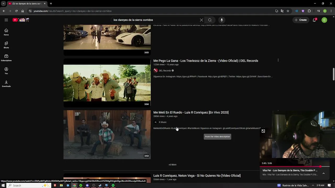
Task: Open the purple shield extension
Action: tap(303, 11)
